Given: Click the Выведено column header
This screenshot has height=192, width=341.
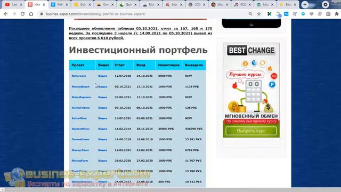Looking at the screenshot, I should (x=194, y=65).
